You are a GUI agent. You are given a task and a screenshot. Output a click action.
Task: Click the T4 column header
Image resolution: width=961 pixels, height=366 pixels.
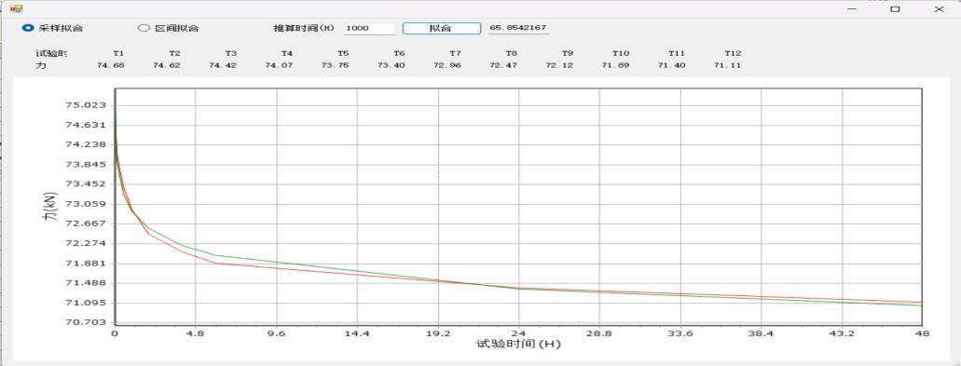pos(287,53)
